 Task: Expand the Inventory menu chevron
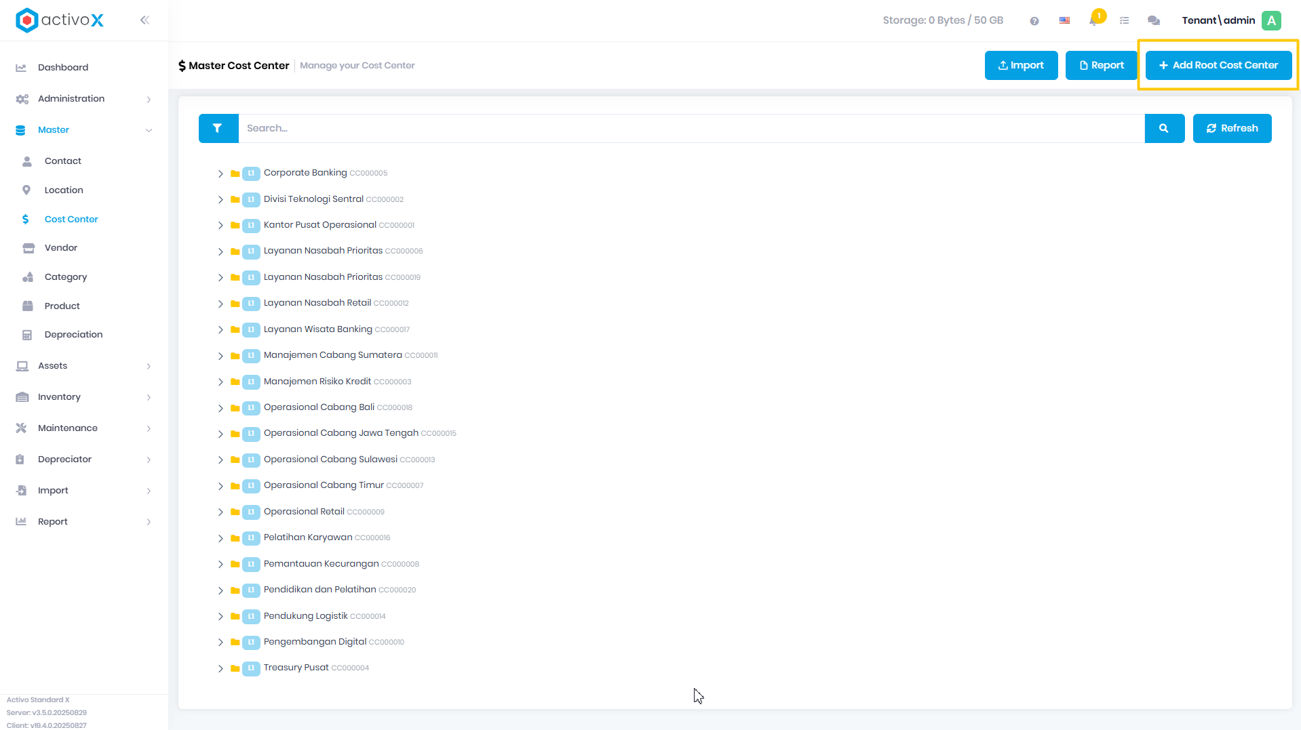[x=149, y=397]
